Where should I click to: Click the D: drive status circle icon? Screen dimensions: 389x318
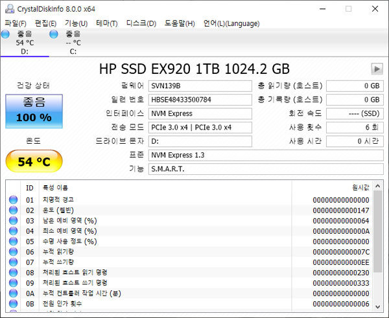click(x=5, y=34)
